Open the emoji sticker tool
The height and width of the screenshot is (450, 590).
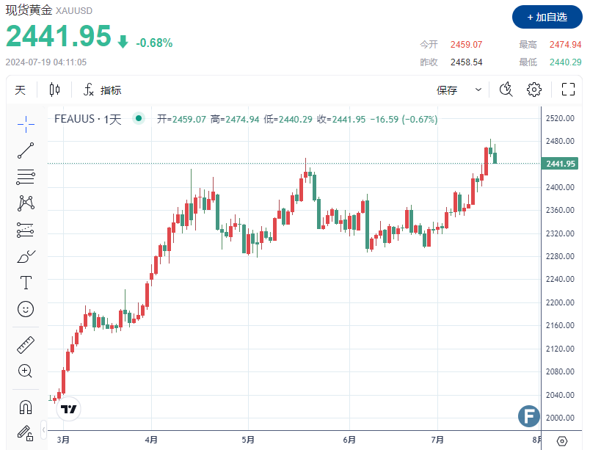tap(26, 309)
